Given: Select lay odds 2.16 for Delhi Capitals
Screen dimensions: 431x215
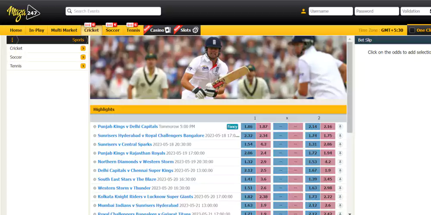Looking at the screenshot, I should [x=328, y=127].
